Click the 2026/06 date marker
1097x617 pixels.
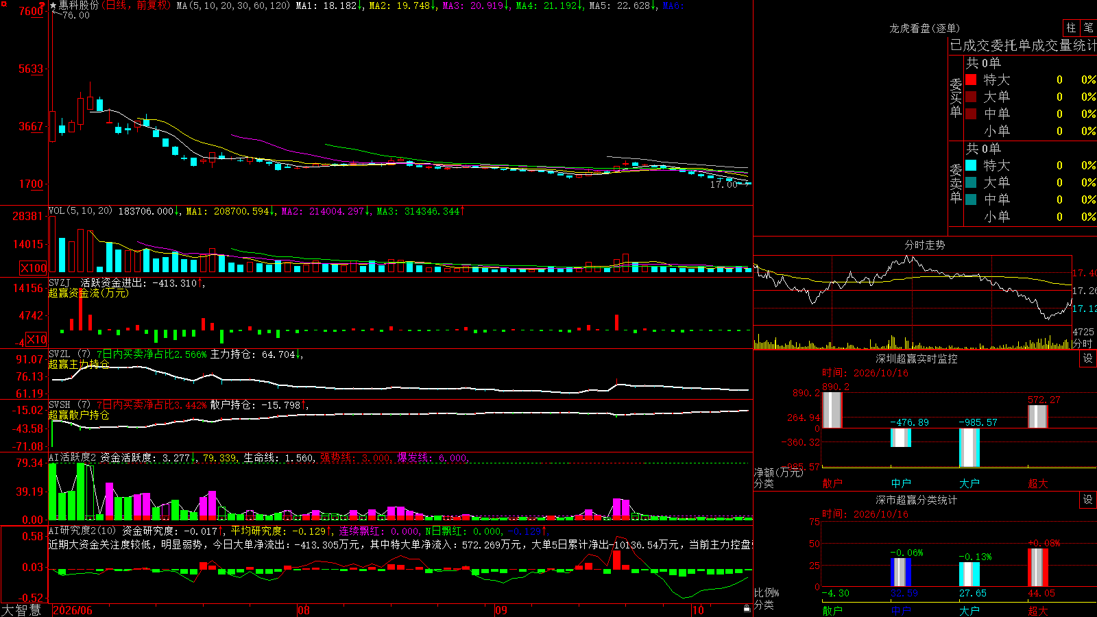click(x=73, y=610)
